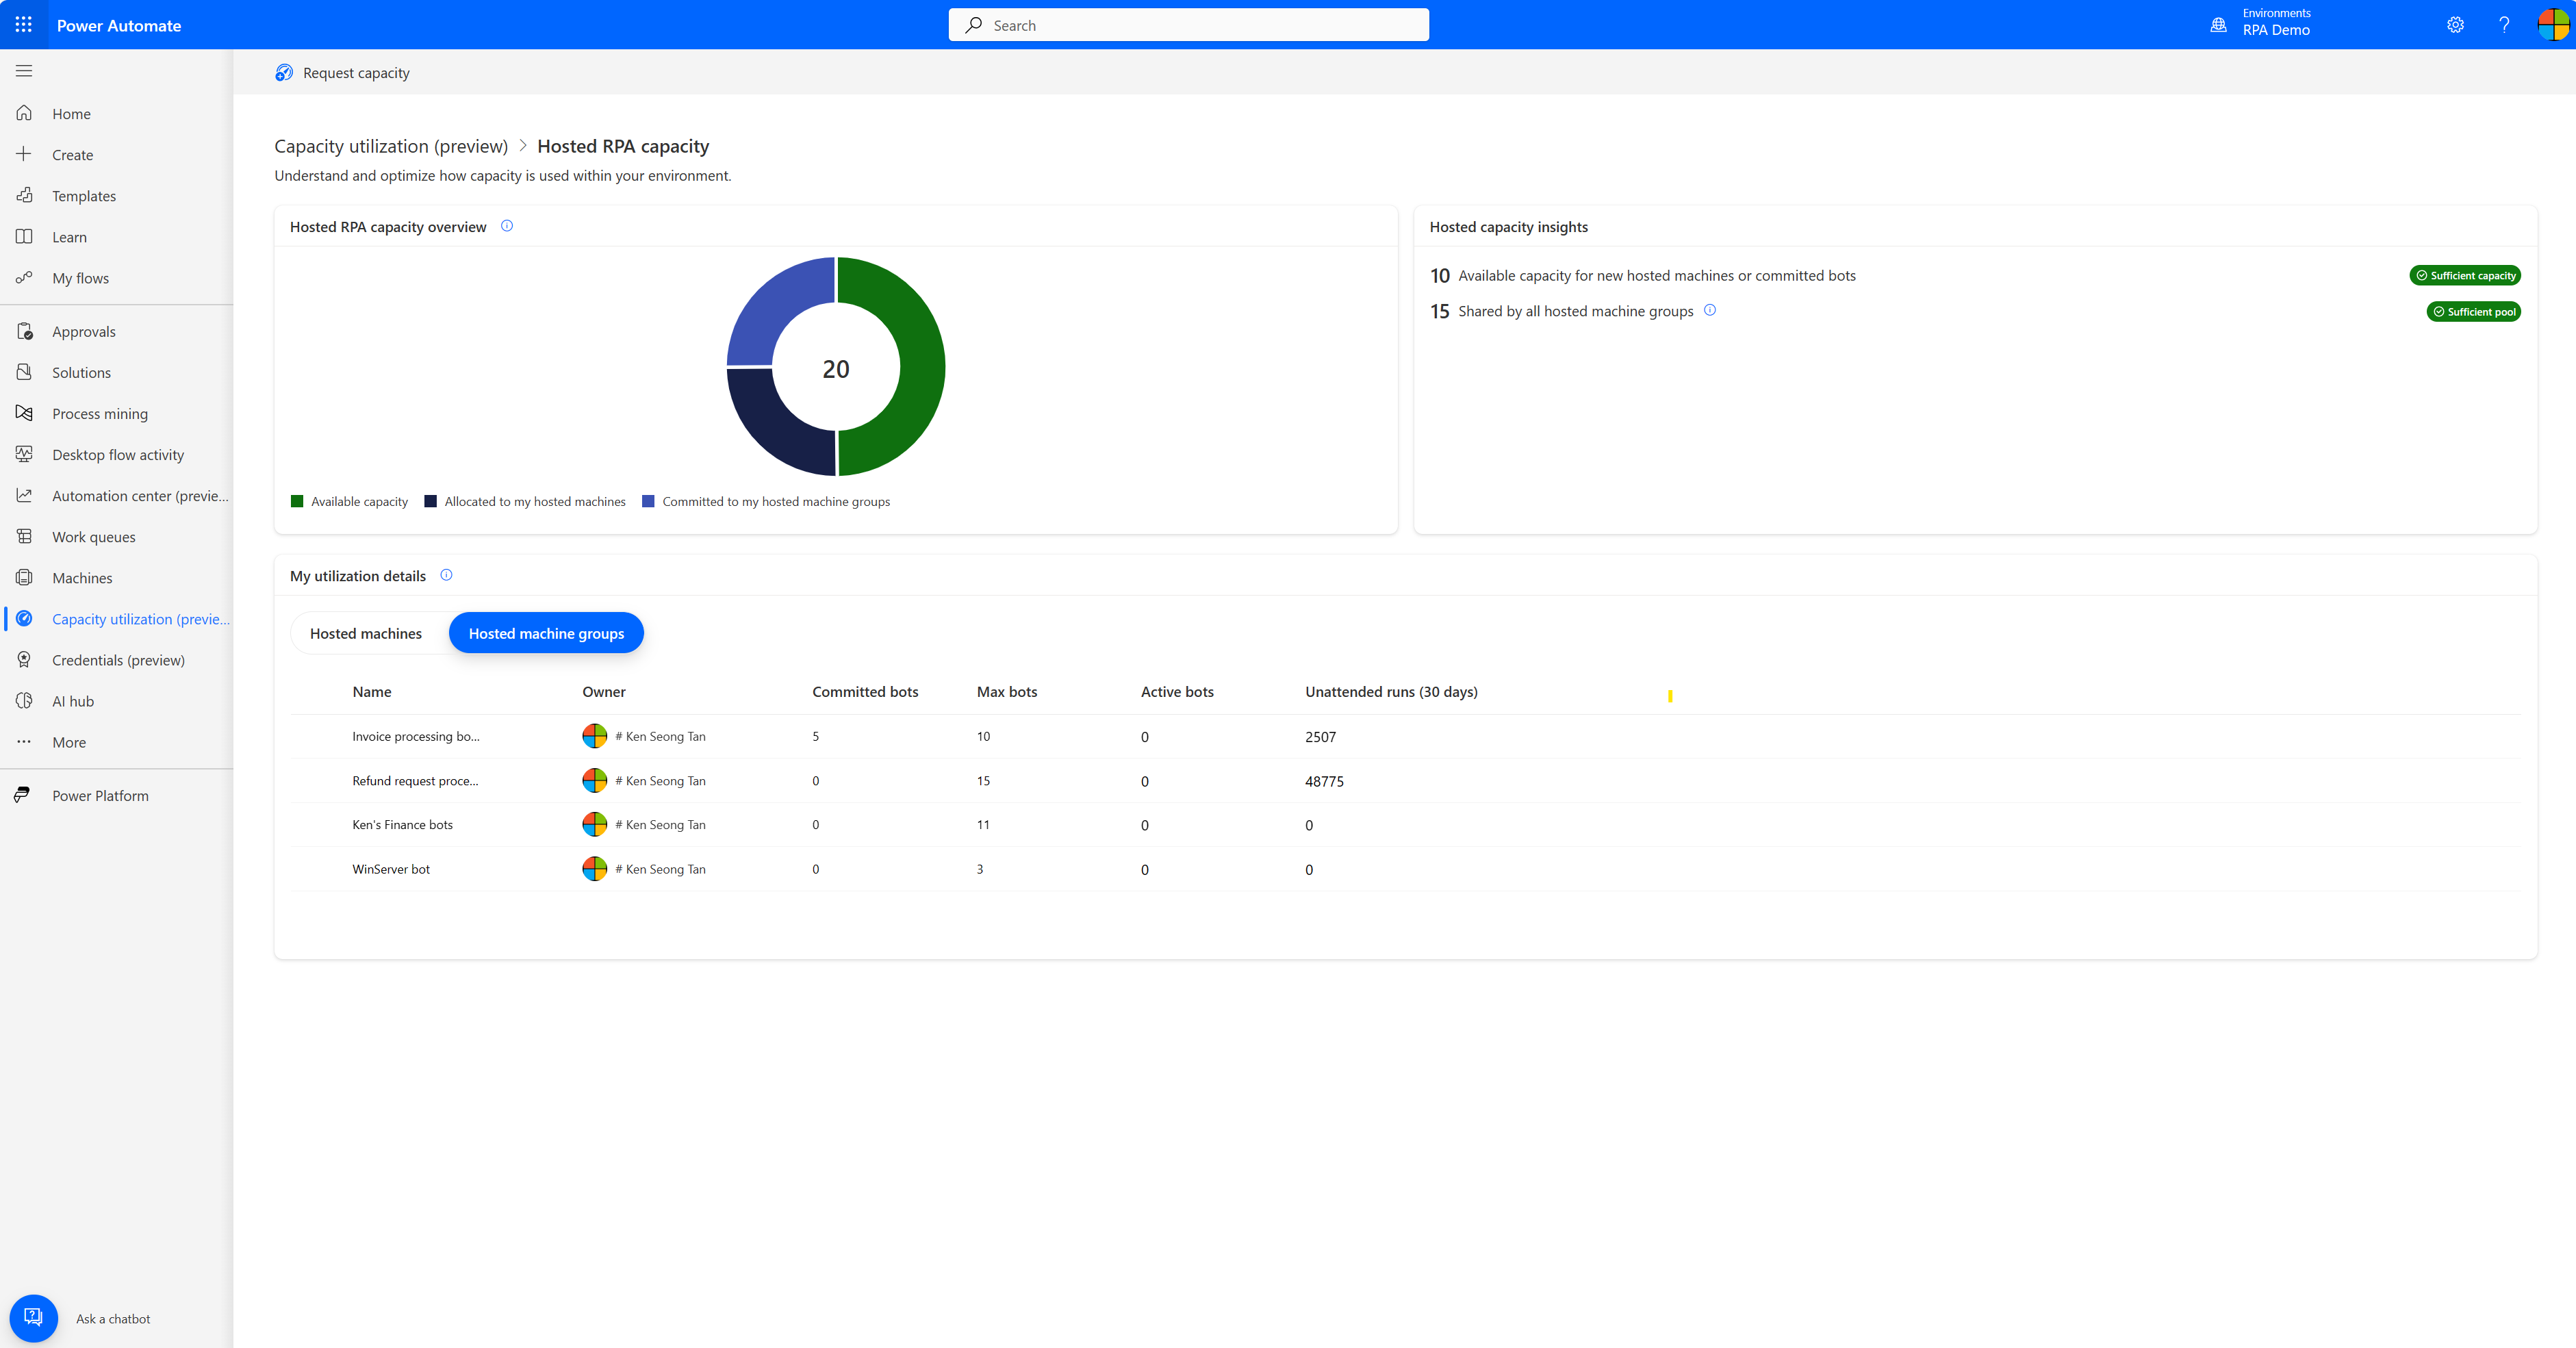Expand the More item in the sidebar
The image size is (2576, 1348).
(68, 742)
